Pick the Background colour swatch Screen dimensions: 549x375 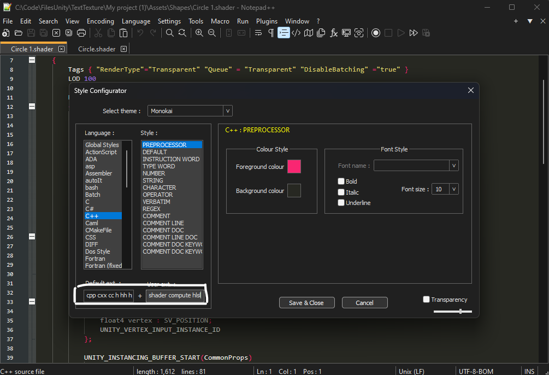pos(294,191)
